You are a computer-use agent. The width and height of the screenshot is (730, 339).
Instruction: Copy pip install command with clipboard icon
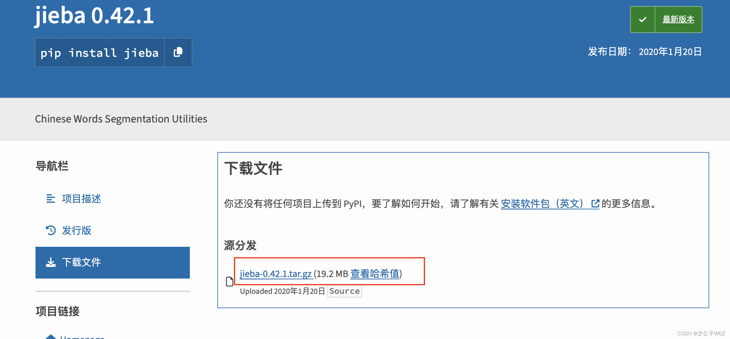pos(178,52)
